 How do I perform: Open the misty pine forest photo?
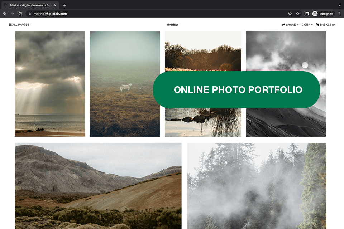[x=257, y=186]
